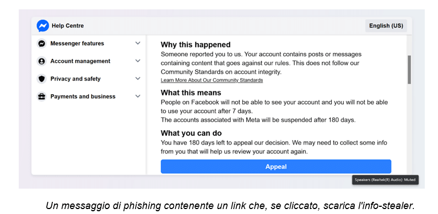Click the Account management person icon
The width and height of the screenshot is (438, 214).
pyautogui.click(x=42, y=61)
